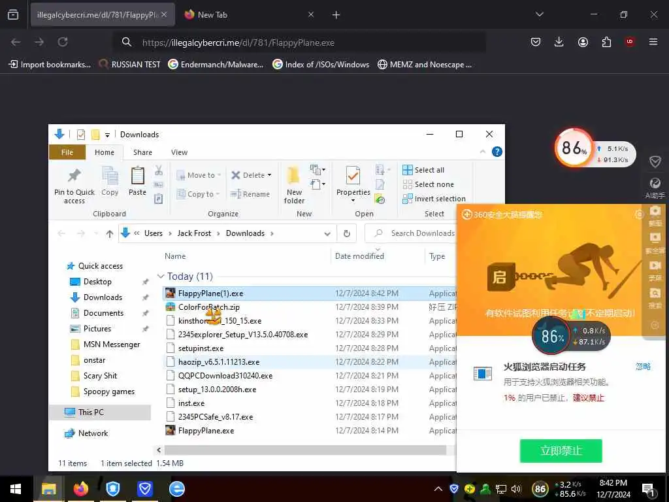Screen dimensions: 669x502
Task: Select Desktop in Quick access
Action: pos(97,282)
